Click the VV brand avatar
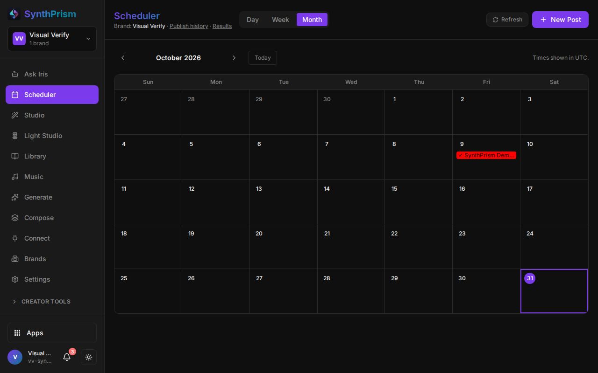Screen dimensions: 598x373 pos(19,39)
